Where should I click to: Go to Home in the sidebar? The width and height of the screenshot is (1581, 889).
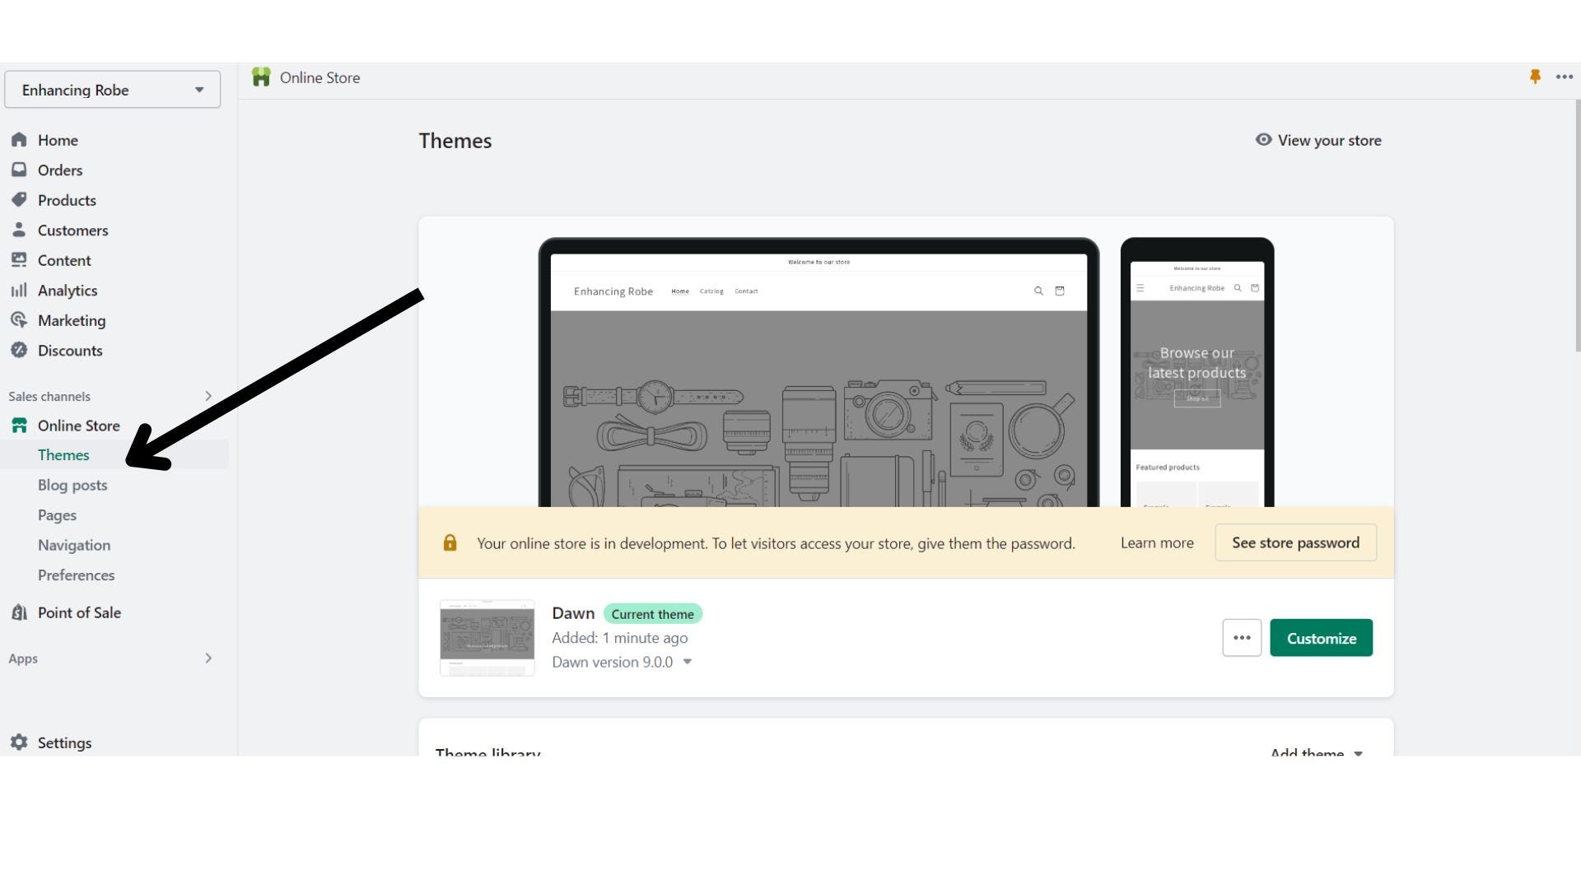point(58,140)
